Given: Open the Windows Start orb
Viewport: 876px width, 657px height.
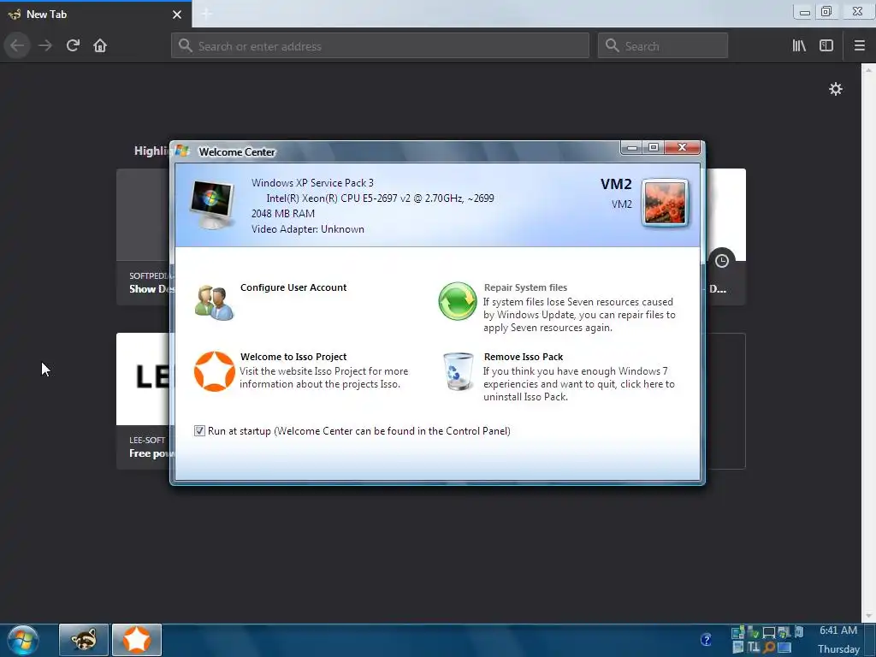Looking at the screenshot, I should pos(23,640).
